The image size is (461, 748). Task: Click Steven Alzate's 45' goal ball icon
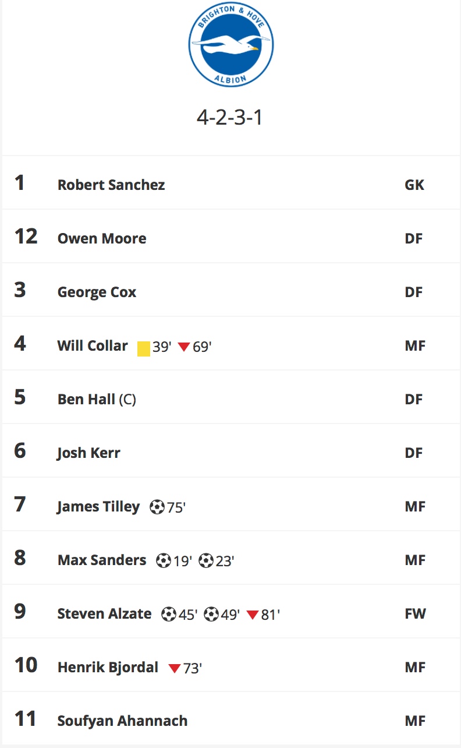[169, 614]
